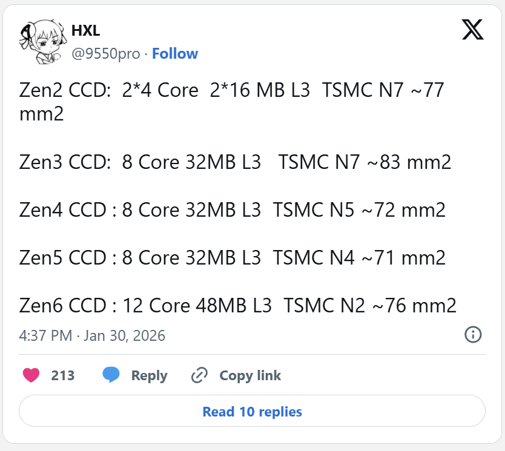Click the Zen3 CCD line of text
The height and width of the screenshot is (451, 505).
pyautogui.click(x=235, y=162)
